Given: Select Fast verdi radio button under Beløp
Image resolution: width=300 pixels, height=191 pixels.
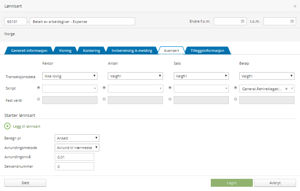Looking at the screenshot, I should click(236, 99).
